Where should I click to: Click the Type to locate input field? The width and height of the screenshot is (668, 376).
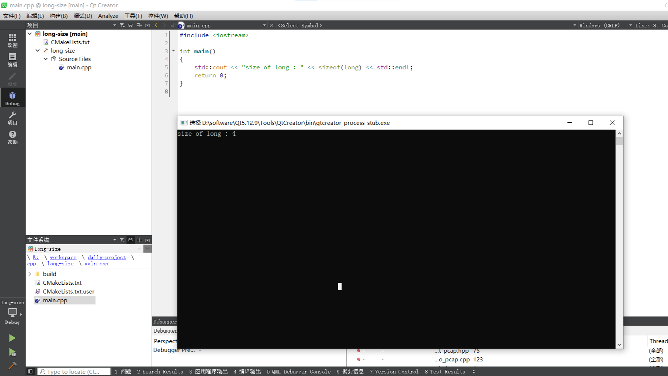point(74,372)
